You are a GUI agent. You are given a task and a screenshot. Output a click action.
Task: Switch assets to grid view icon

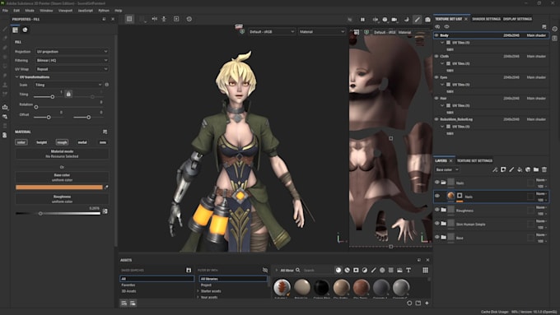426,271
